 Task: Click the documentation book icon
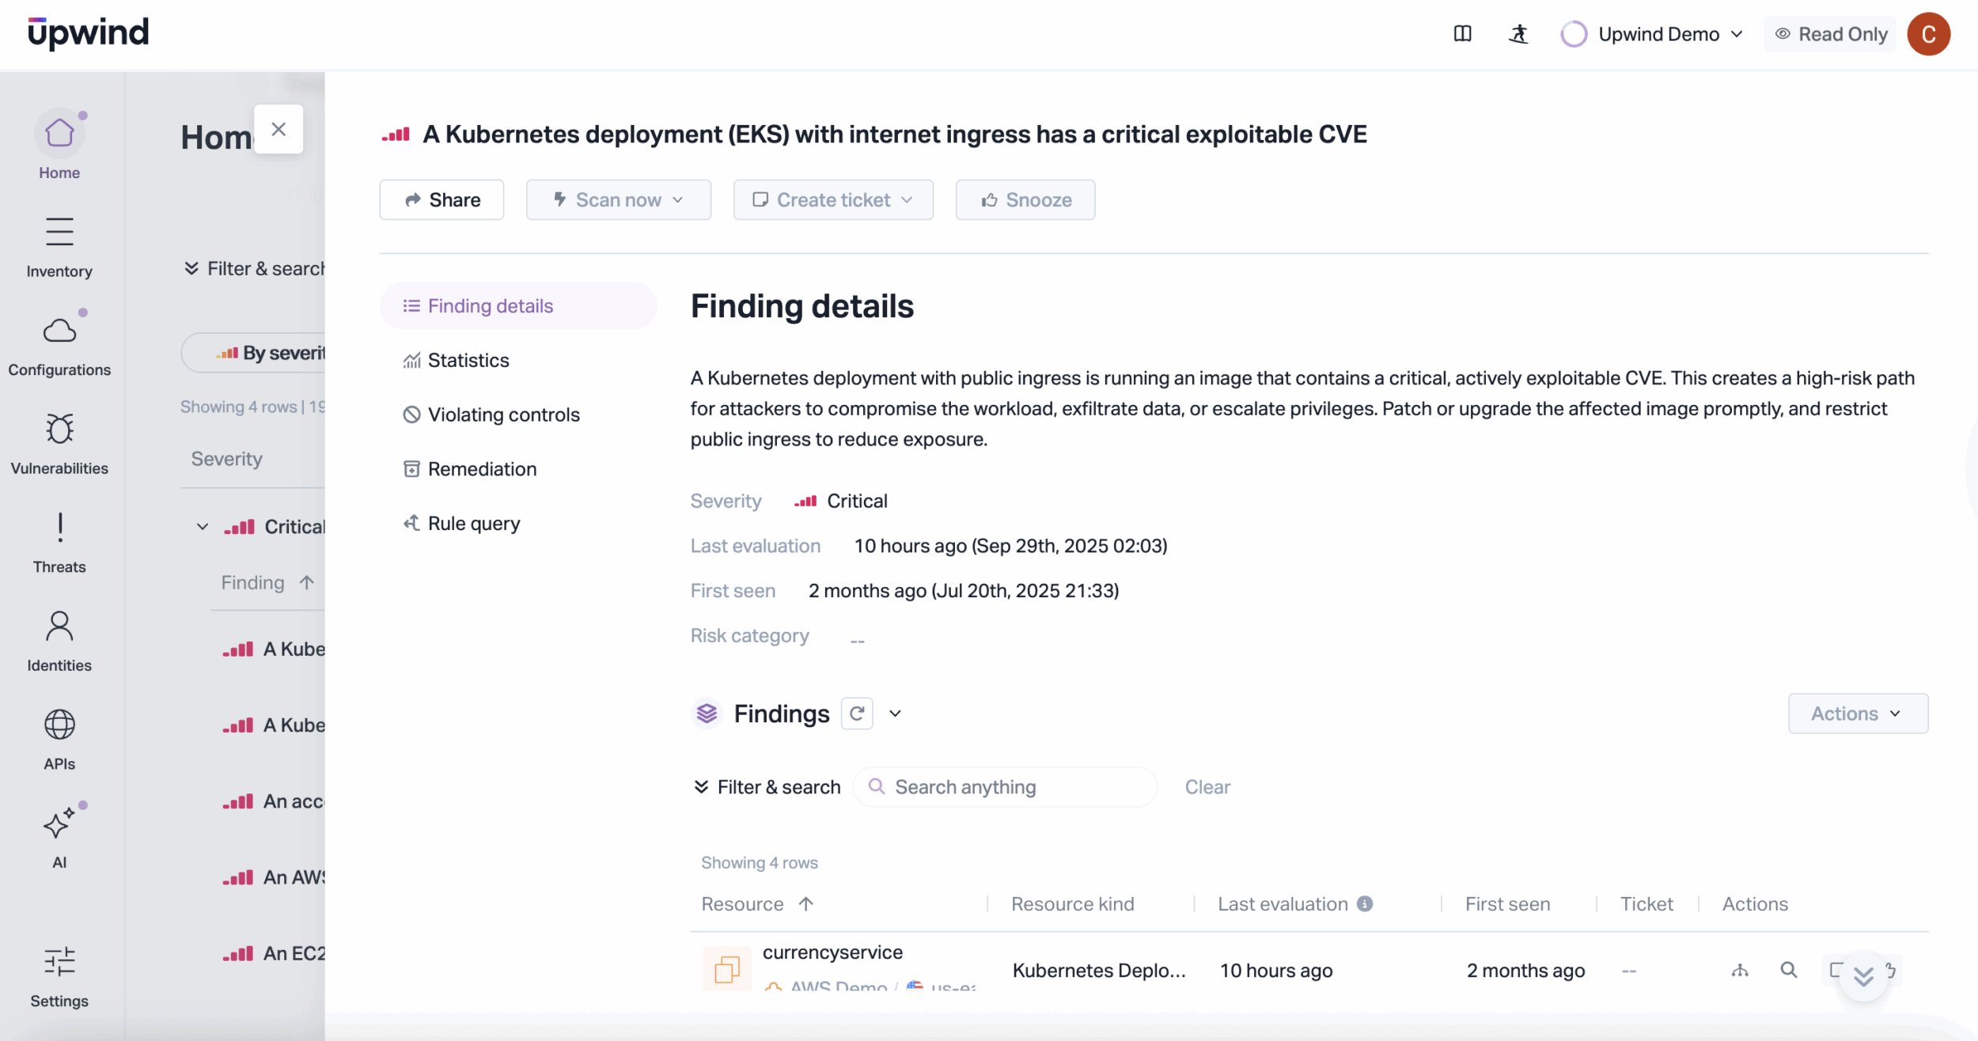1462,34
